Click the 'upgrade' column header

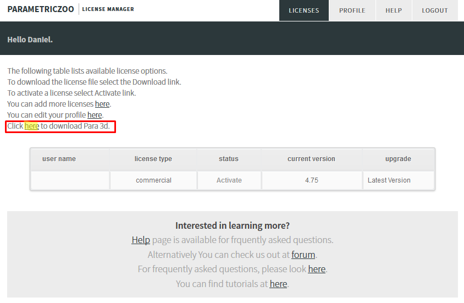click(x=399, y=159)
